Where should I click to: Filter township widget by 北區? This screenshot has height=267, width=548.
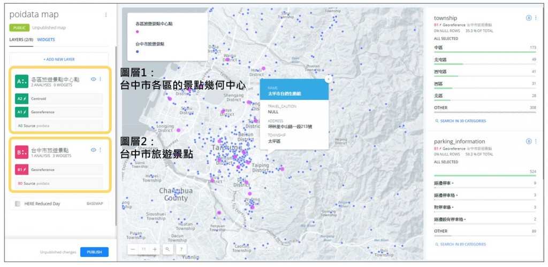(485, 97)
